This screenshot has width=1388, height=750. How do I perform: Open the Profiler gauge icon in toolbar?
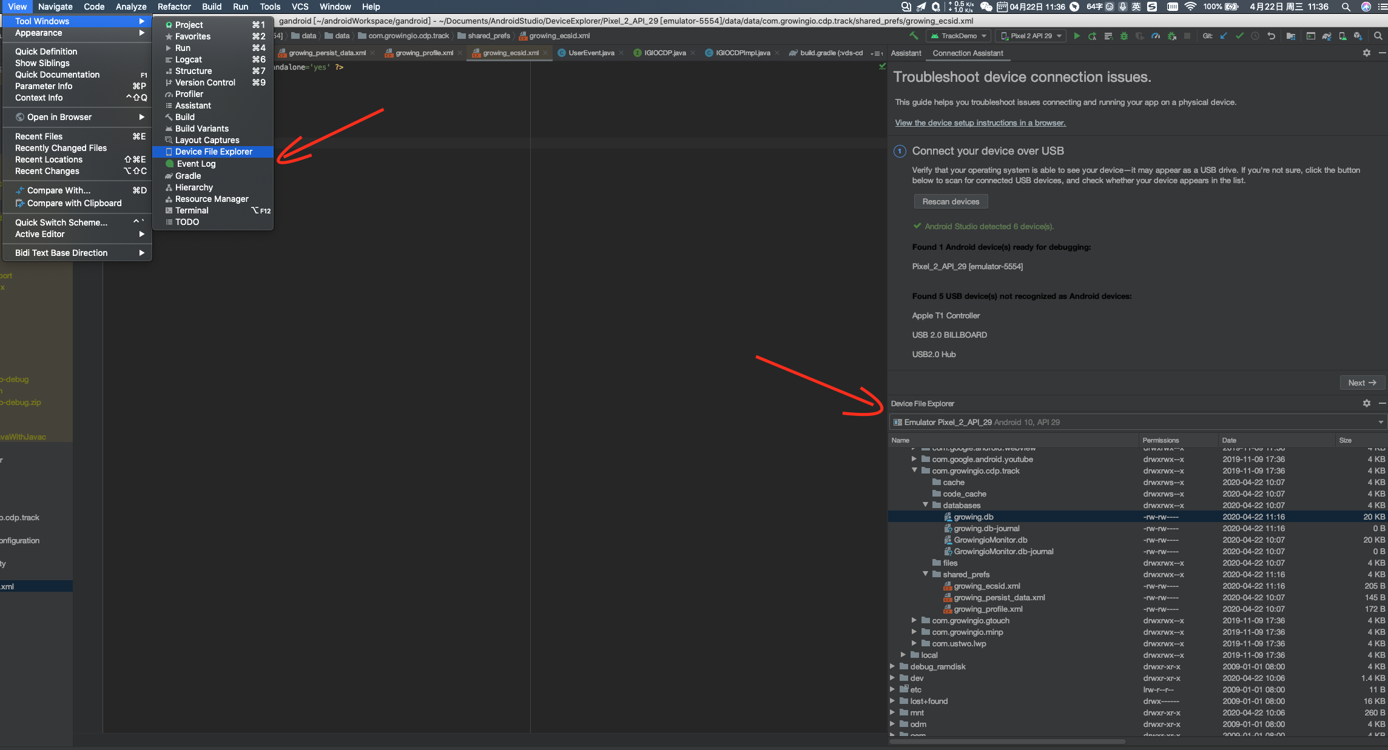click(x=1156, y=36)
